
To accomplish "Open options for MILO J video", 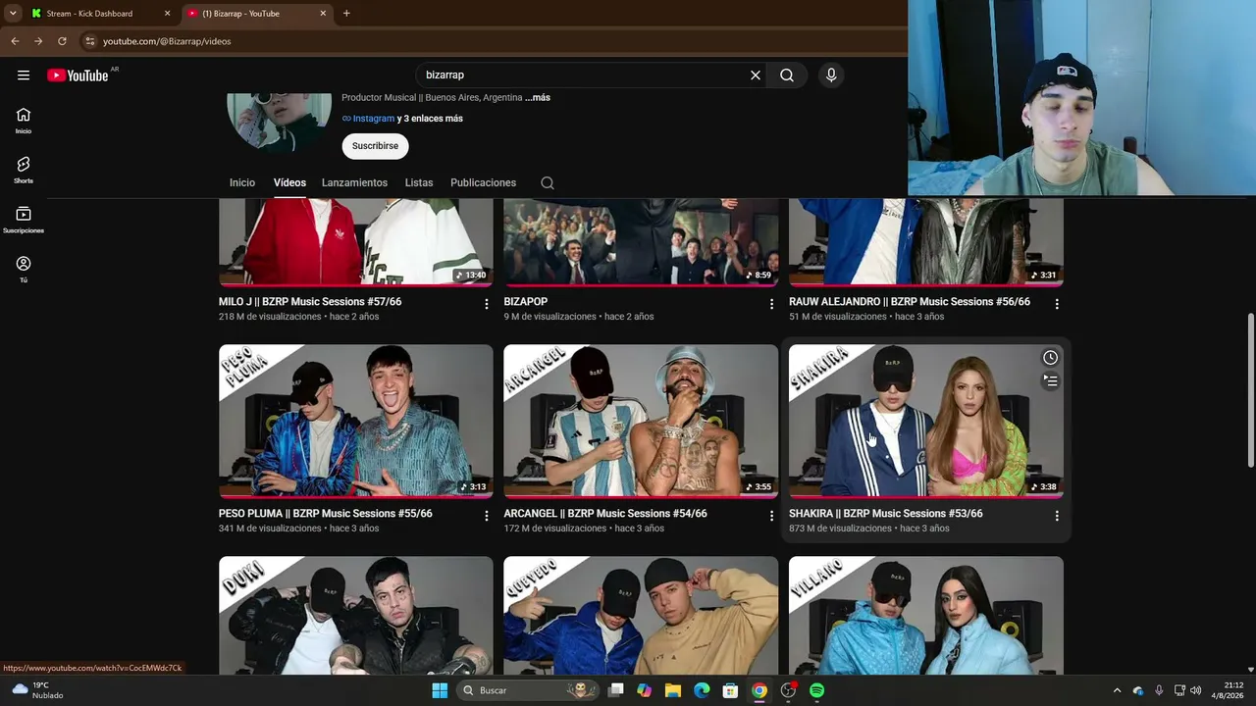I will (x=486, y=304).
